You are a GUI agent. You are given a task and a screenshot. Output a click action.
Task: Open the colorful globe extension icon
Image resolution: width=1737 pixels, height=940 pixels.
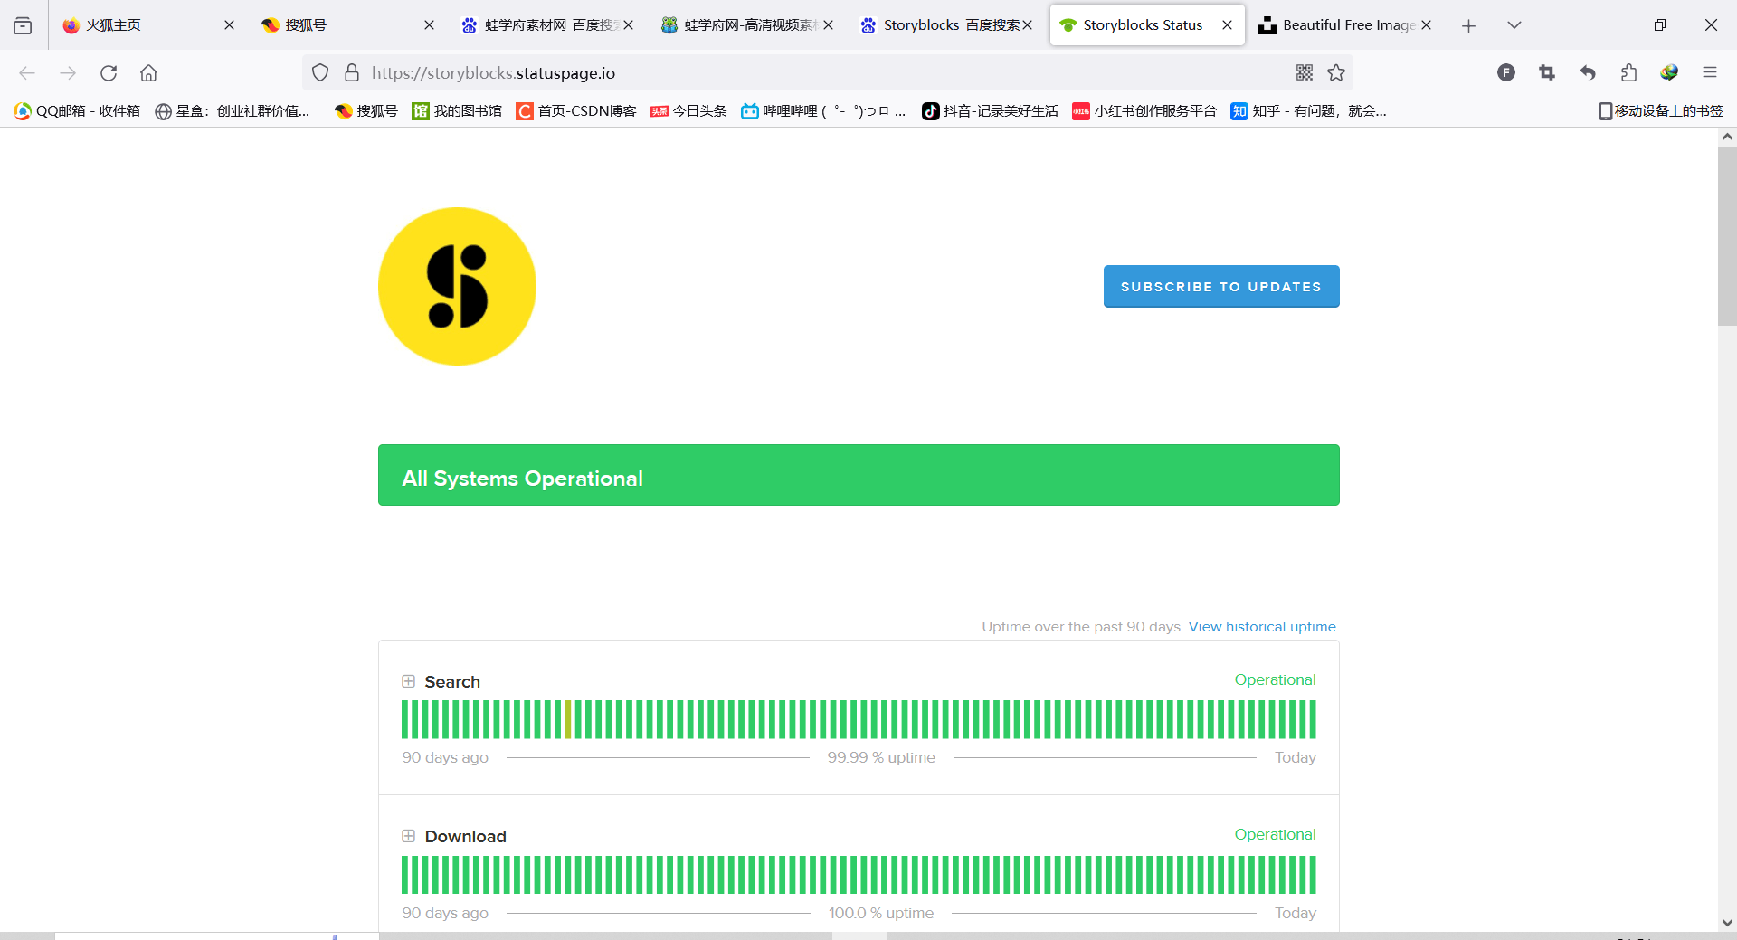[1669, 73]
